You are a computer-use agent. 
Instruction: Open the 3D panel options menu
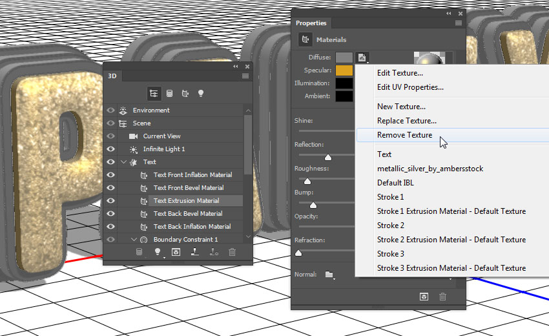[x=245, y=76]
